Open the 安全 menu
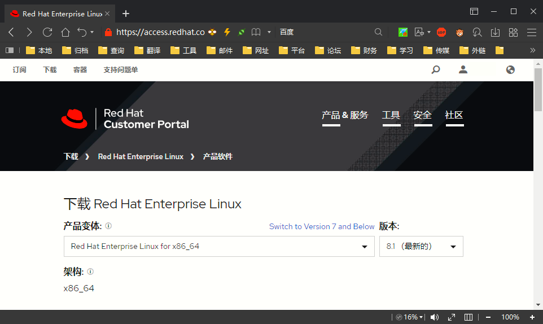 pos(422,115)
